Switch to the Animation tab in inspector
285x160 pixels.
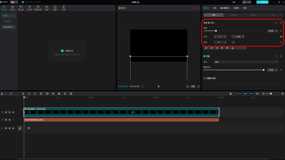click(x=225, y=8)
